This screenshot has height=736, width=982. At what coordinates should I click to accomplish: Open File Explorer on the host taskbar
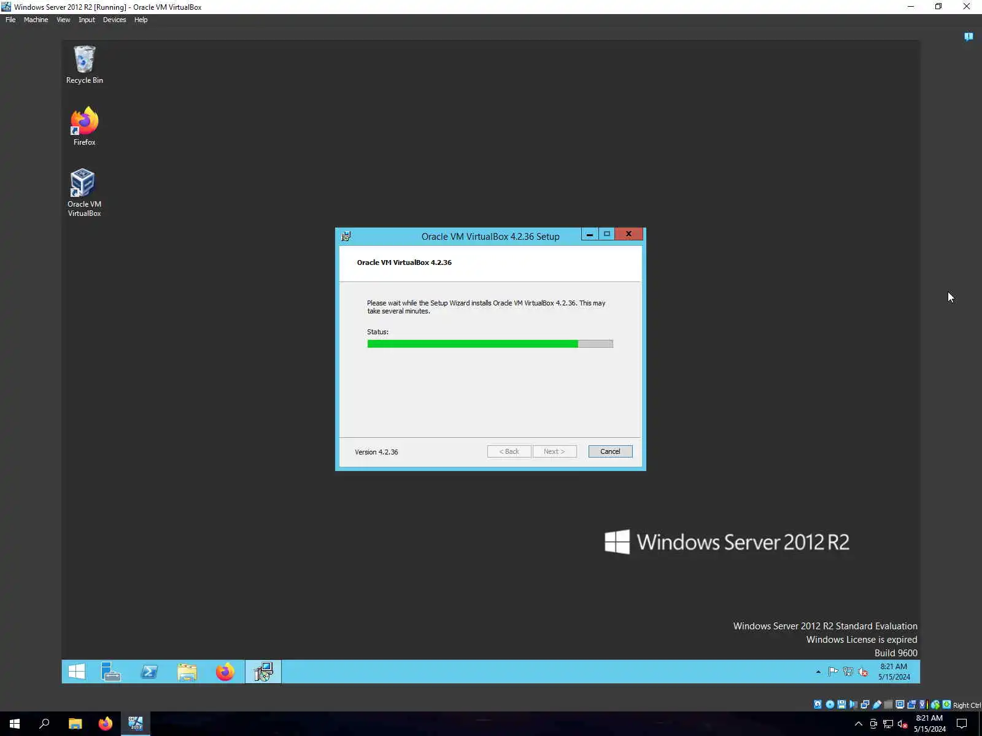pyautogui.click(x=75, y=724)
